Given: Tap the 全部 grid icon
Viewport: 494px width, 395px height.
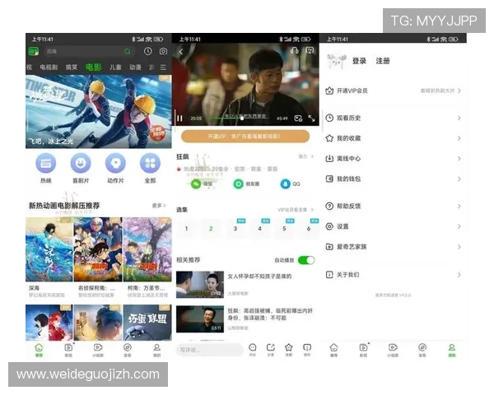Looking at the screenshot, I should coord(150,163).
